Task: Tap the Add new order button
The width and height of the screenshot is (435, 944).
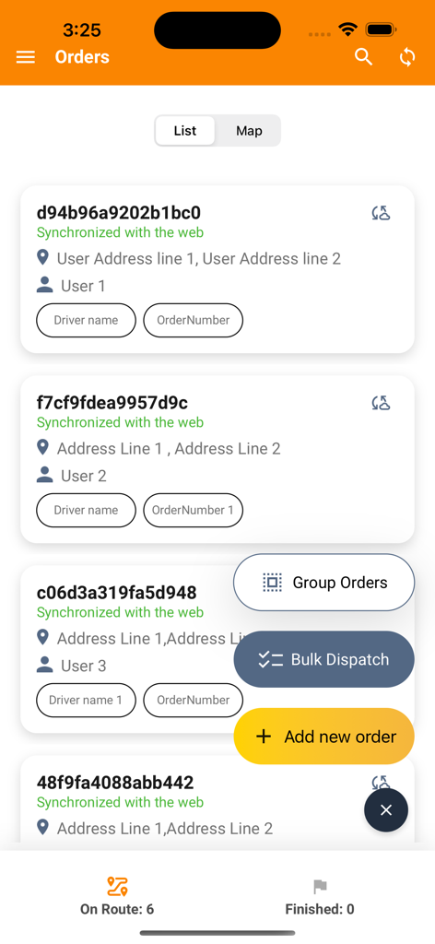Action: 323,737
